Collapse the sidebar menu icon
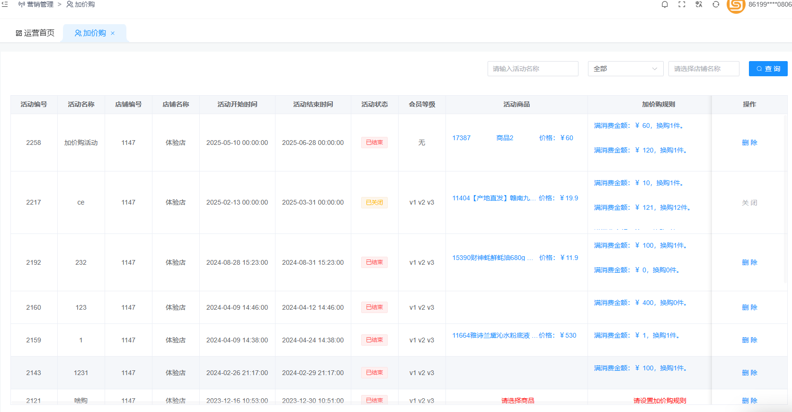This screenshot has height=412, width=792. [x=5, y=4]
